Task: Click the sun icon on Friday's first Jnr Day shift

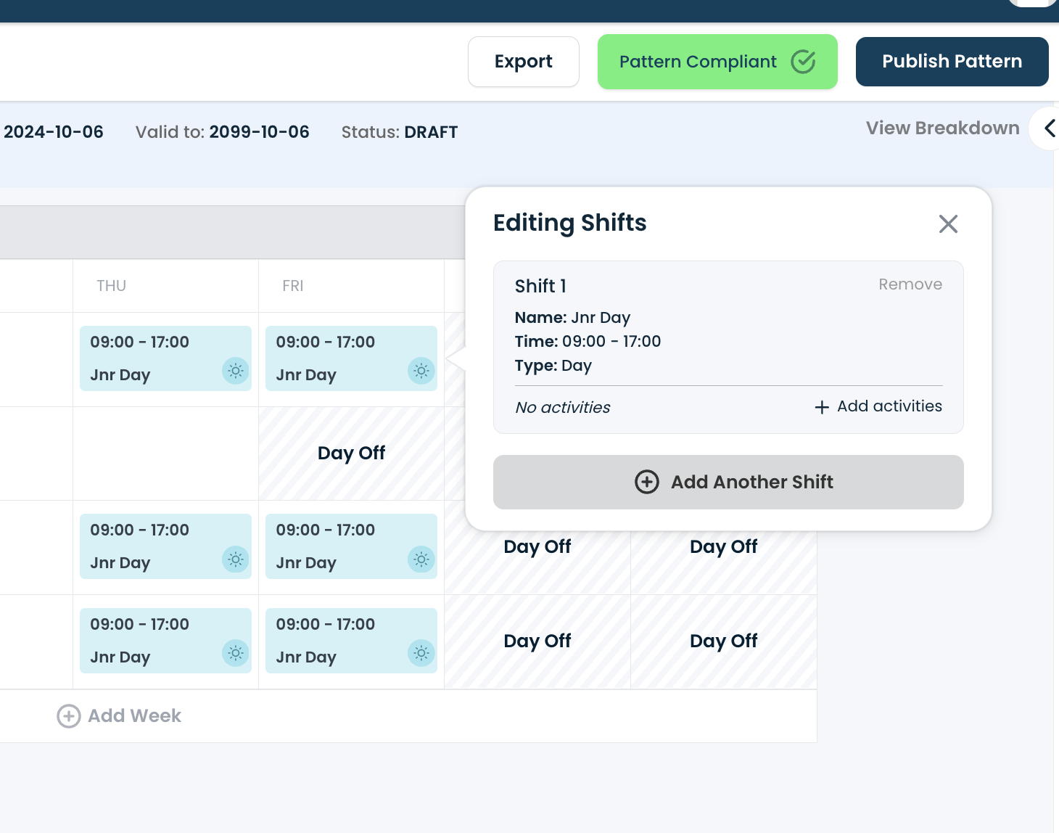Action: tap(421, 371)
